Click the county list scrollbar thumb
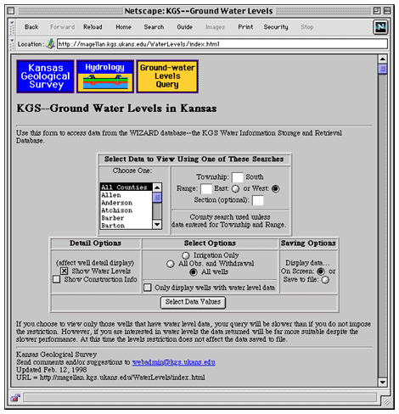The image size is (399, 414). tap(157, 197)
